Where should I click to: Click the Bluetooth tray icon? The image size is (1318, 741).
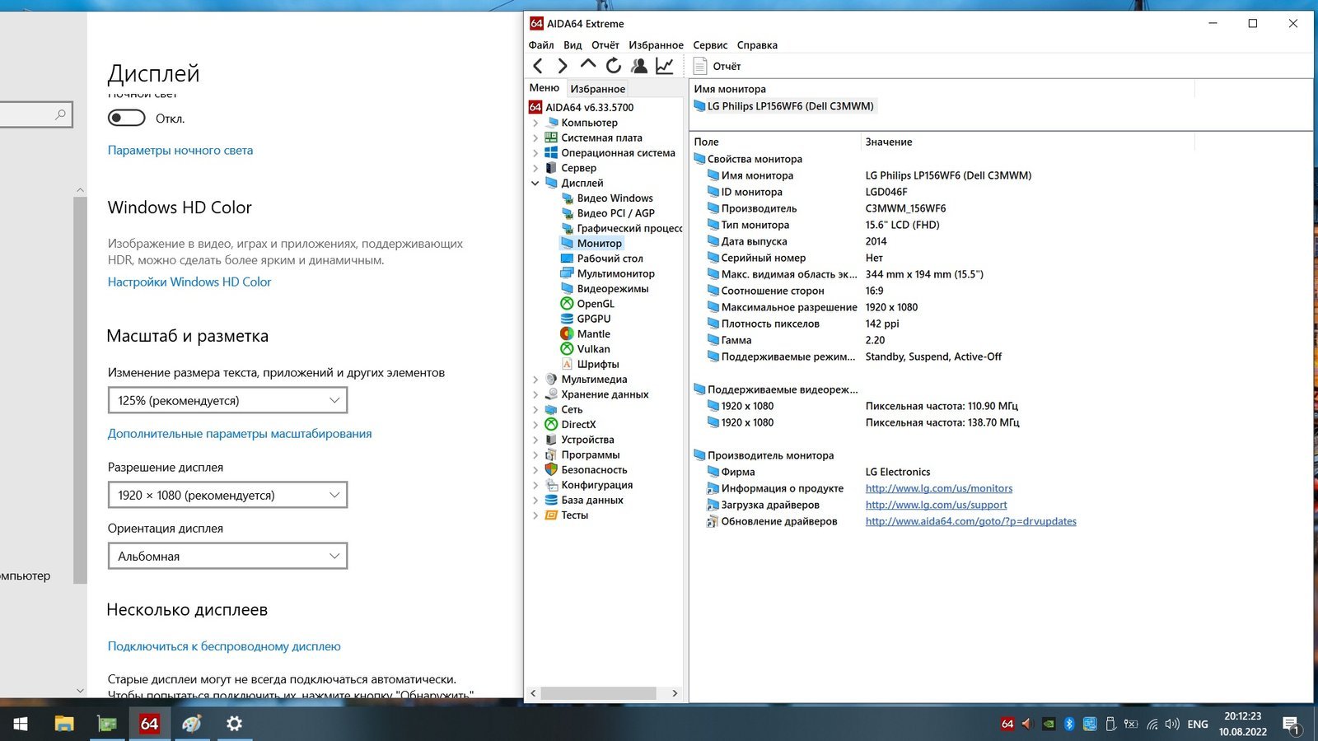click(x=1069, y=724)
